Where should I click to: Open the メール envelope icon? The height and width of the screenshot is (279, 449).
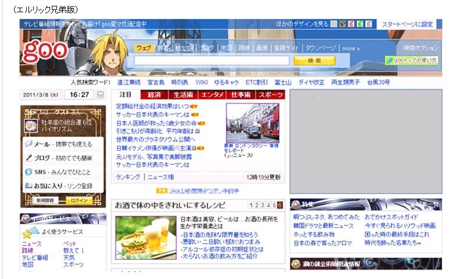click(29, 144)
